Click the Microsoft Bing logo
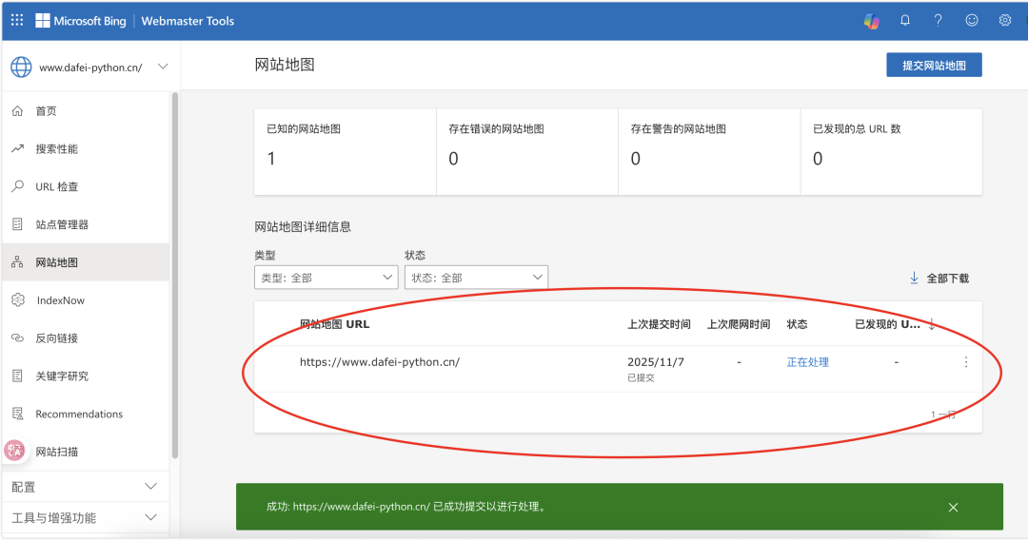1028x540 pixels. coord(81,21)
